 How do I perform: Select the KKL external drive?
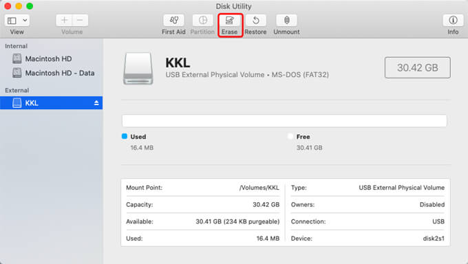52,103
